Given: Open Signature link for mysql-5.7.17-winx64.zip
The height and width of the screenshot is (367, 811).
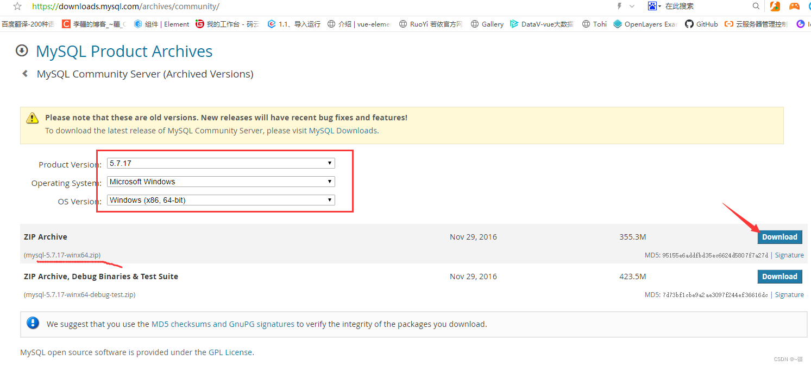Looking at the screenshot, I should point(789,255).
